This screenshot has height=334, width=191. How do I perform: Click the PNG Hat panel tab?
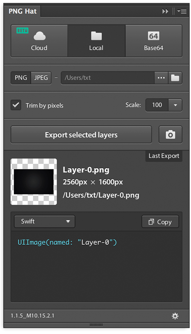tap(23, 11)
